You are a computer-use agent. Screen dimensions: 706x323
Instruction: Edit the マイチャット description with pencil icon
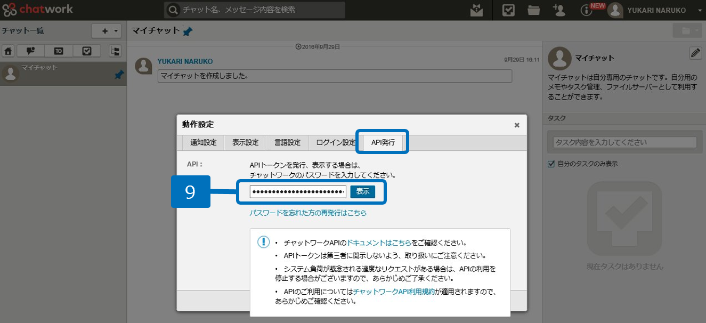[x=695, y=52]
